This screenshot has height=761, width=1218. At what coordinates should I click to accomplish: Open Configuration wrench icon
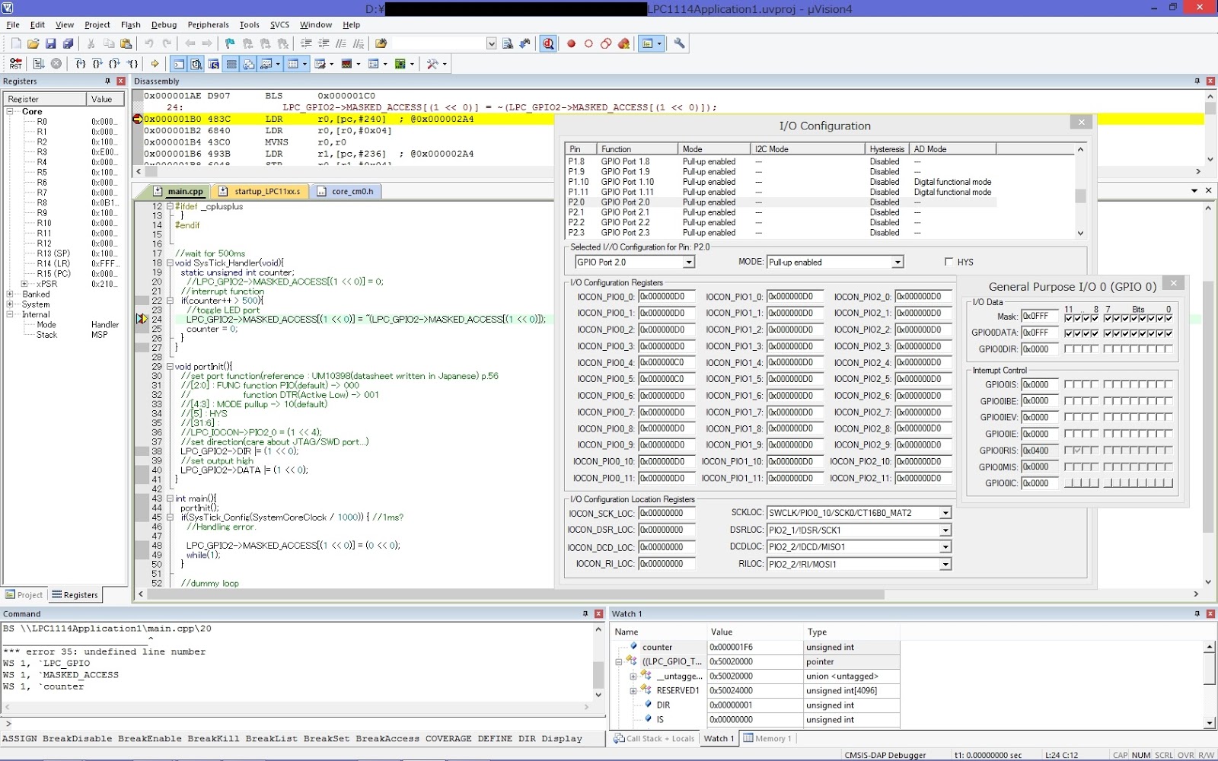679,44
